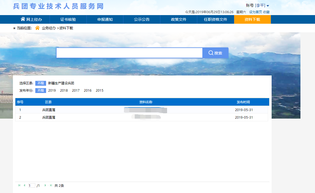Click the home icon beside 网上经办
This screenshot has height=193, width=315.
(23, 19)
